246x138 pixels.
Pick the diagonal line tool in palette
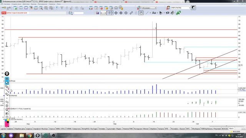tap(7, 90)
